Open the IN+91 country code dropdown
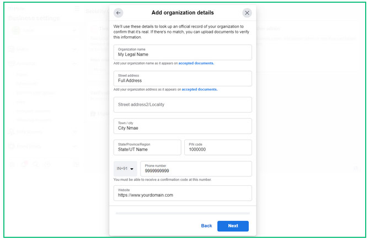The height and width of the screenshot is (239, 369). tap(125, 169)
